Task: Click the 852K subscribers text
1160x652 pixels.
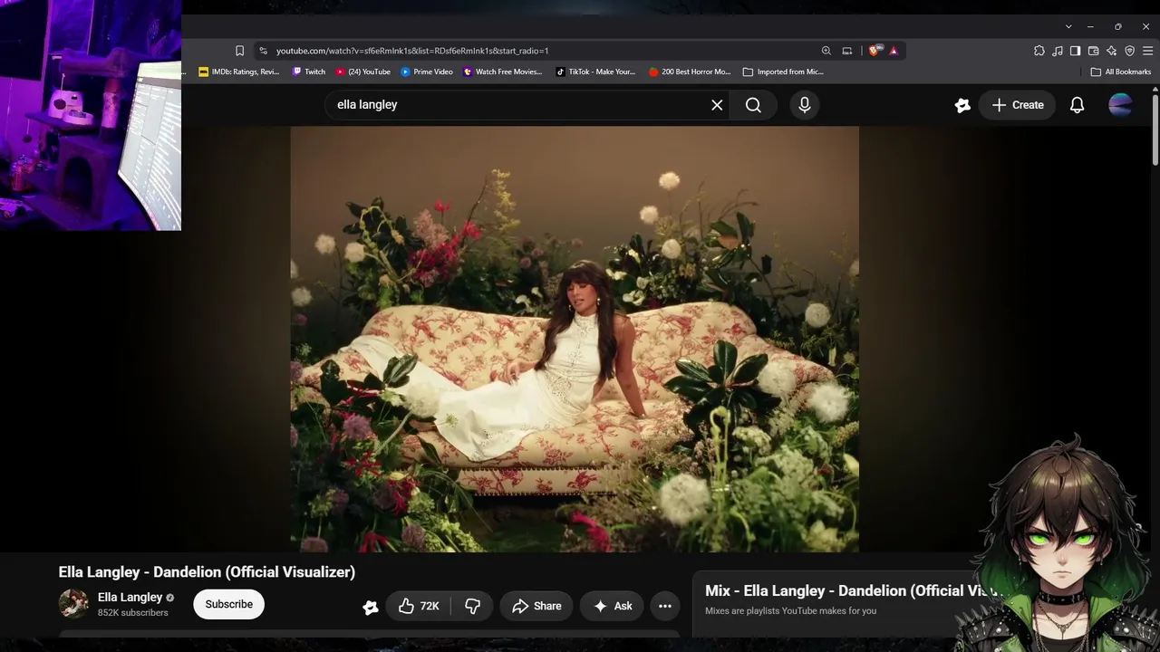Action: [133, 613]
